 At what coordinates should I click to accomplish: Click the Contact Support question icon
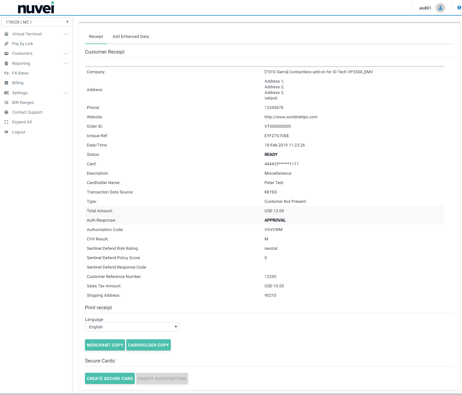pyautogui.click(x=6, y=112)
